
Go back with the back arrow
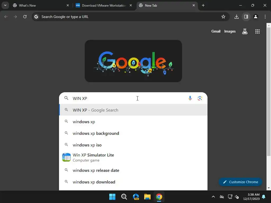(6, 17)
